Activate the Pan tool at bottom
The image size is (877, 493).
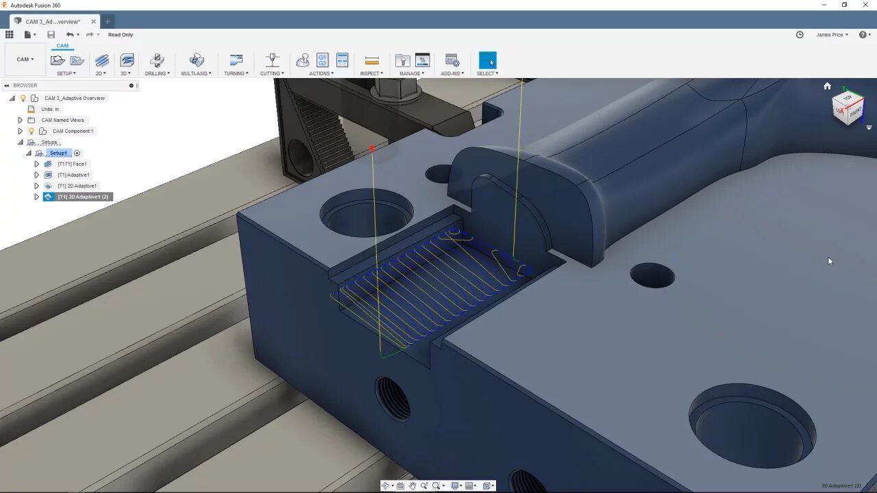412,485
